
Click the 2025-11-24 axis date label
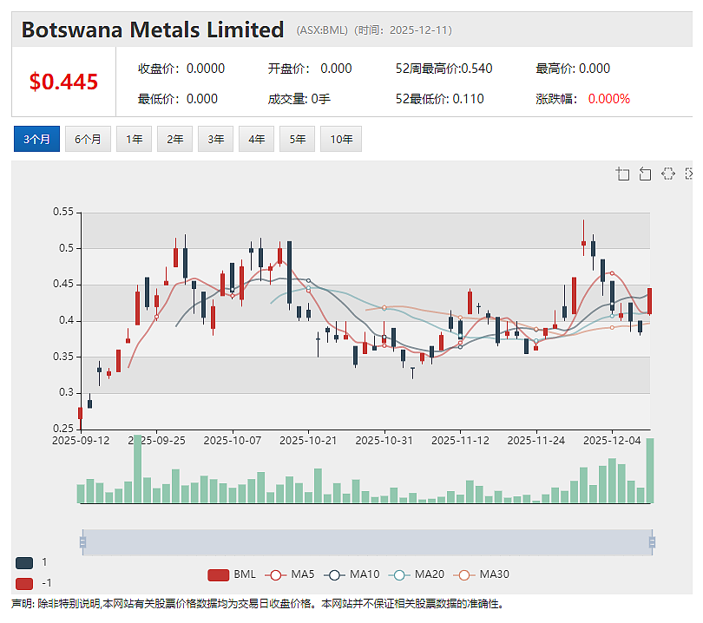point(535,441)
